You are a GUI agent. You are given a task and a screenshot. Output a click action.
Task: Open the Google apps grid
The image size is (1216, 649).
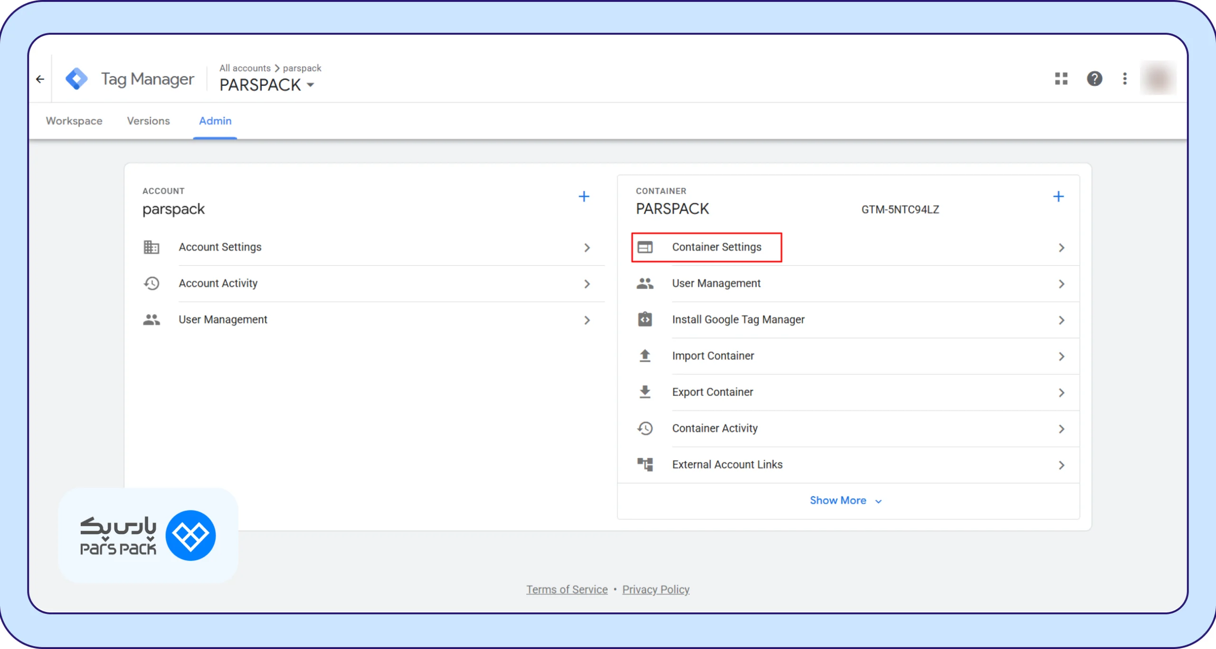1061,79
